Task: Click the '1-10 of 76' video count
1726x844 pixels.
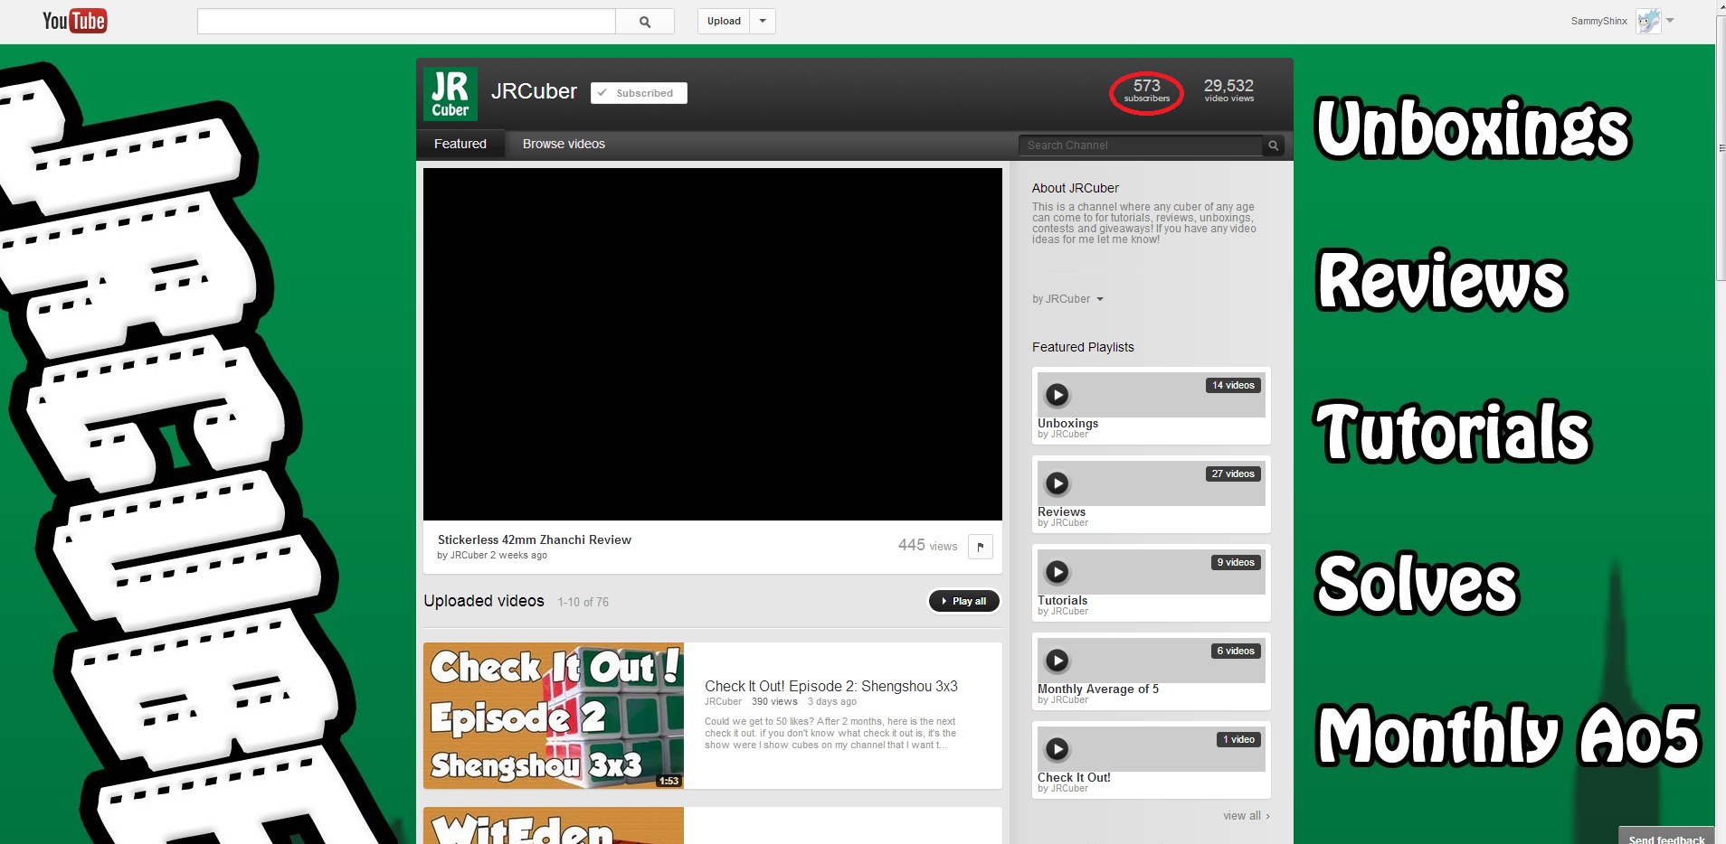Action: click(583, 602)
